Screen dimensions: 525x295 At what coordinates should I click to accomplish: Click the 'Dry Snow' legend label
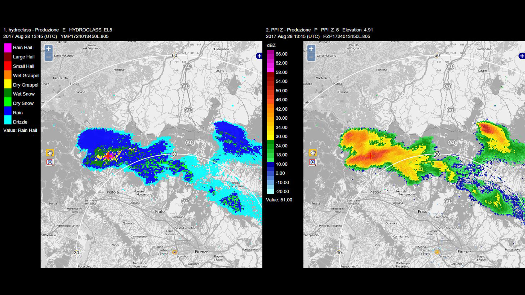(x=23, y=103)
